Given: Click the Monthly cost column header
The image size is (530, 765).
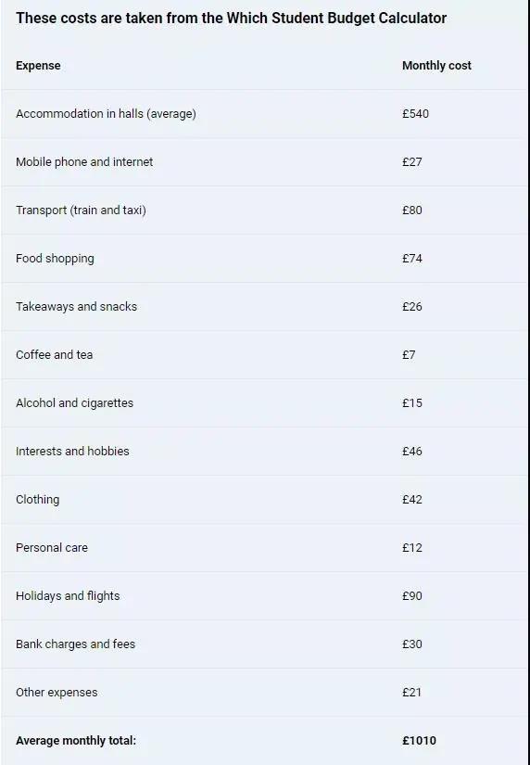Looking at the screenshot, I should click(436, 66).
